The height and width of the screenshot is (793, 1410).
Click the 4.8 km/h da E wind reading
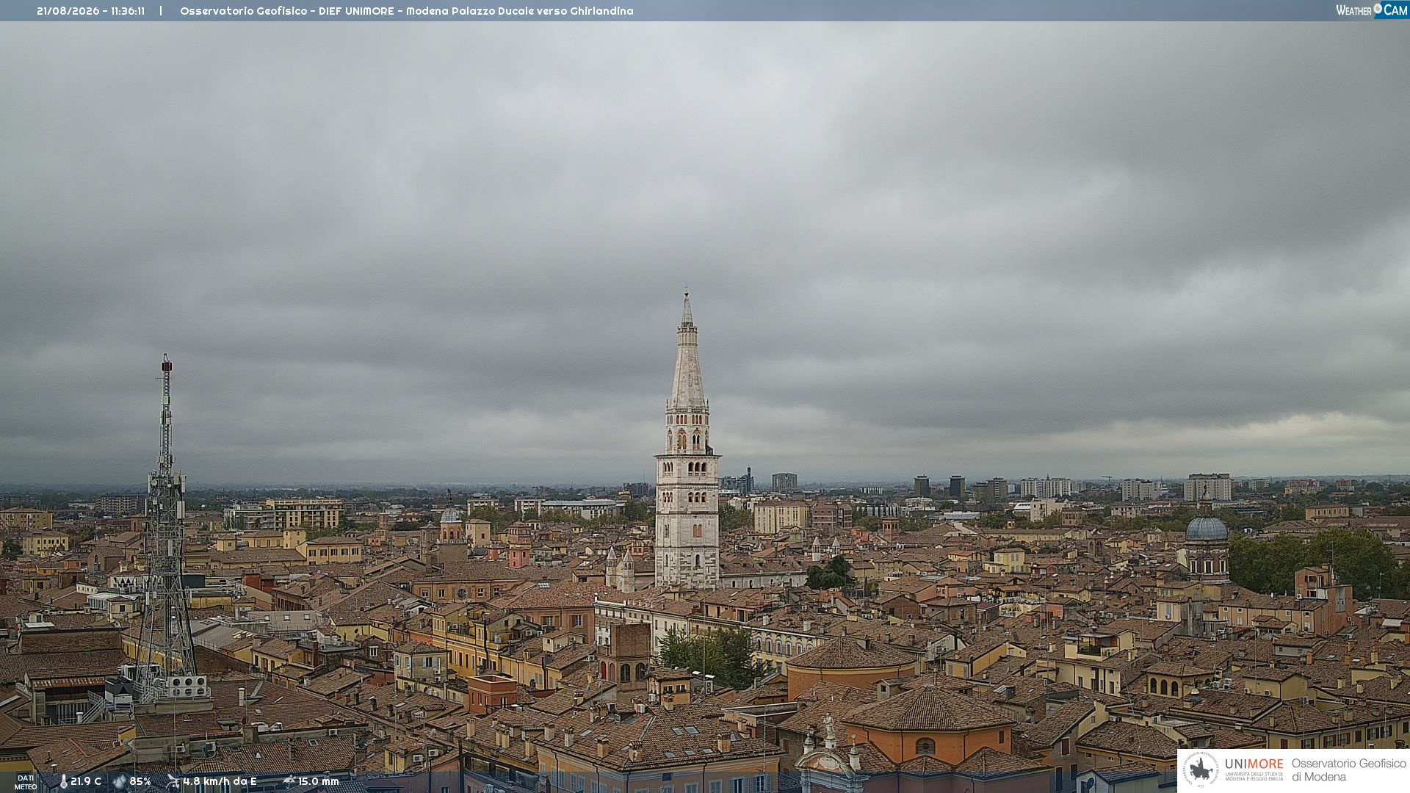[x=220, y=781]
